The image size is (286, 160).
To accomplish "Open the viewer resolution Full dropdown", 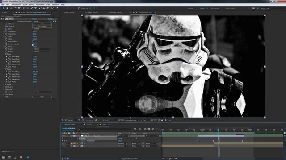I will pos(110,120).
